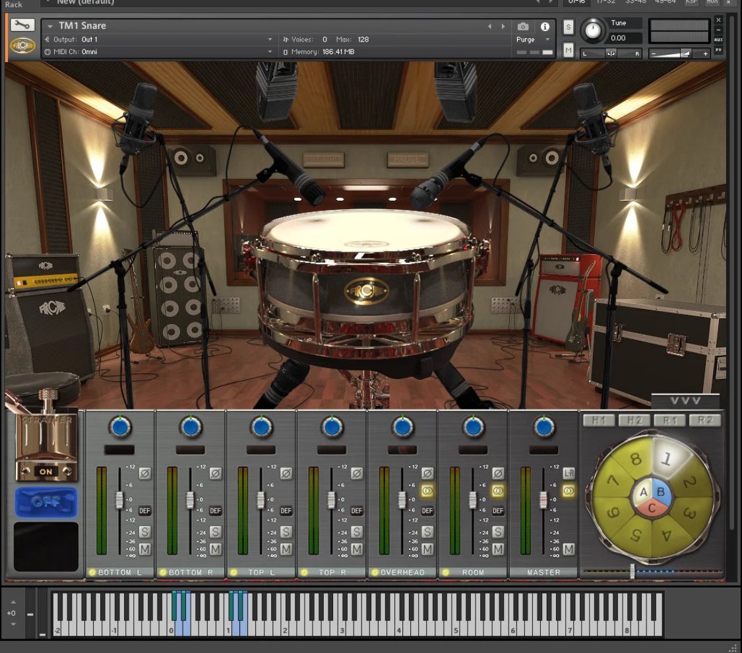742x653 pixels.
Task: Select the A zone in wheel center
Action: click(643, 493)
